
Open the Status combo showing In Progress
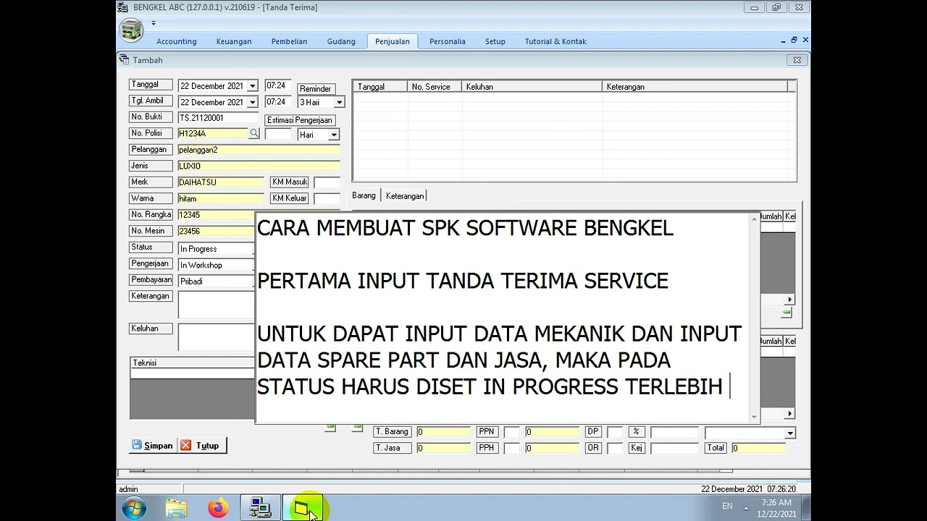(x=216, y=249)
